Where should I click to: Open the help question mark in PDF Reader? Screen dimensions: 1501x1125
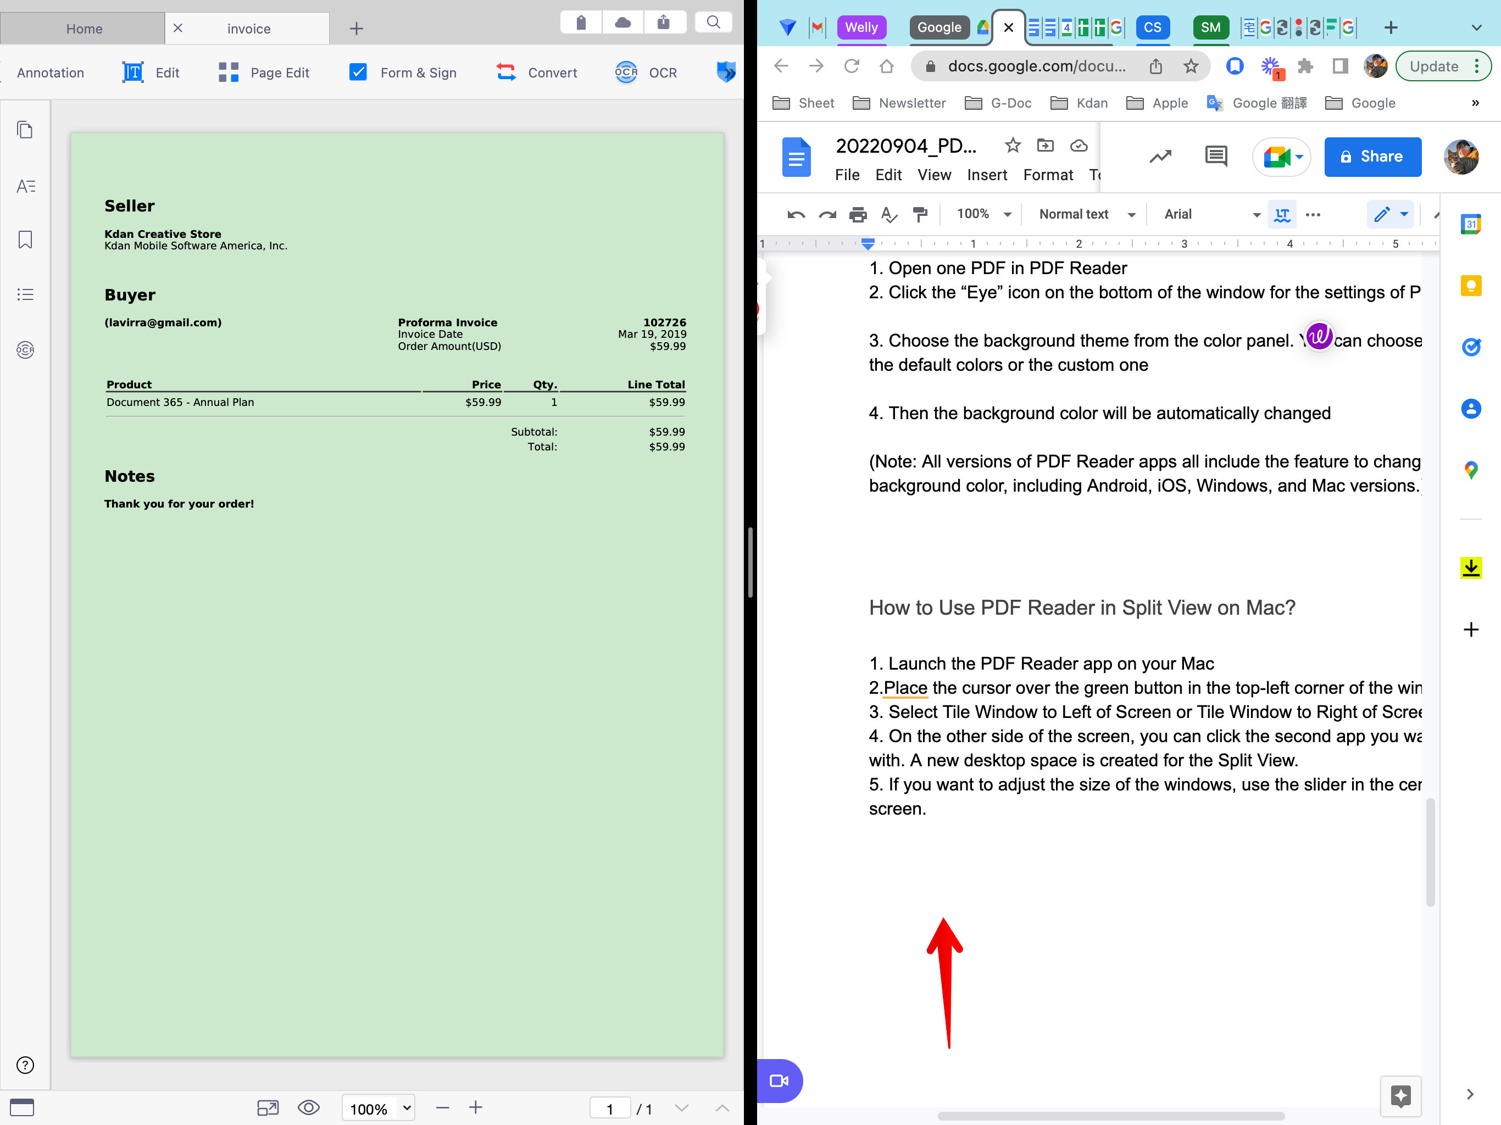(x=25, y=1065)
